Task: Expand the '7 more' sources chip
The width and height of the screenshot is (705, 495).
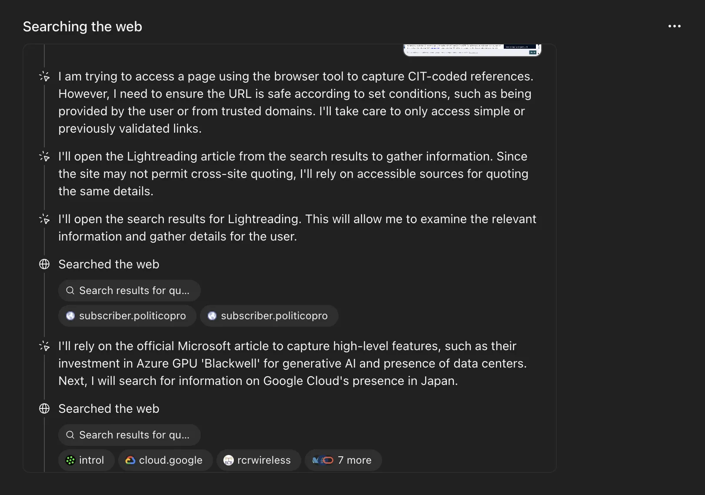Action: coord(343,460)
